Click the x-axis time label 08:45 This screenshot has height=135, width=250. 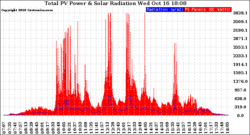(37, 128)
